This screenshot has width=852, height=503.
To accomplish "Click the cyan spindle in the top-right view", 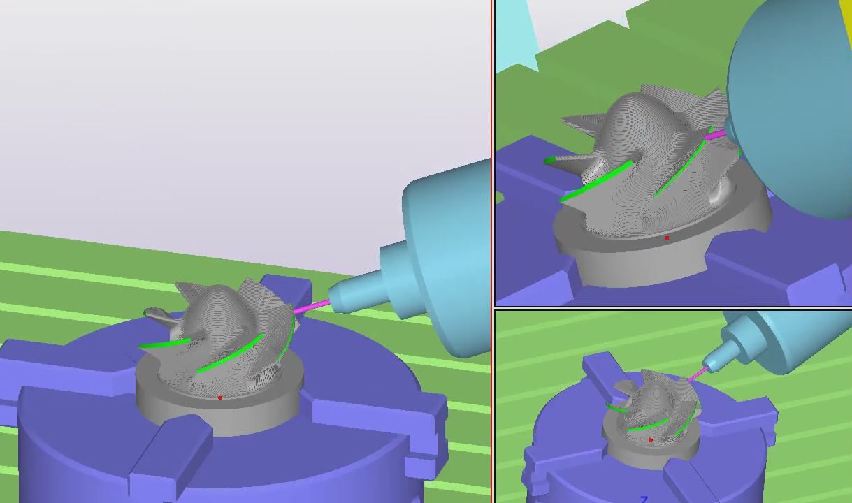I will click(790, 105).
